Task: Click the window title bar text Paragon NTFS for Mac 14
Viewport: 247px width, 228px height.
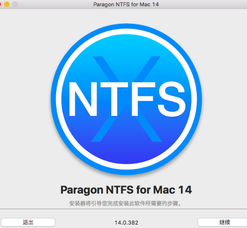Action: coord(126,4)
